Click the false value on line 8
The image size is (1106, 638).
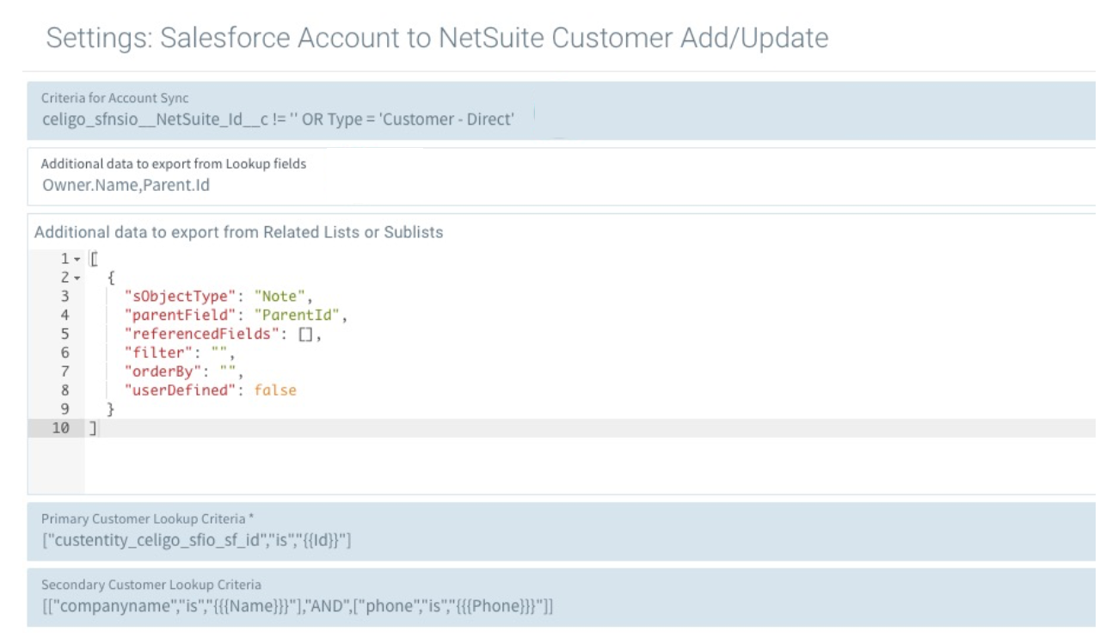[x=275, y=390]
